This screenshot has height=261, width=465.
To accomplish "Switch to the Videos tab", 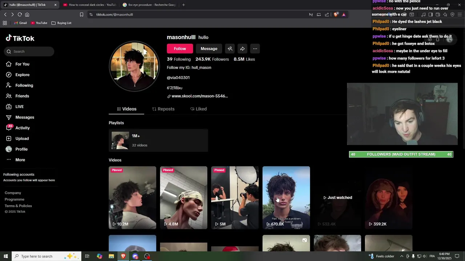I will pos(126,109).
